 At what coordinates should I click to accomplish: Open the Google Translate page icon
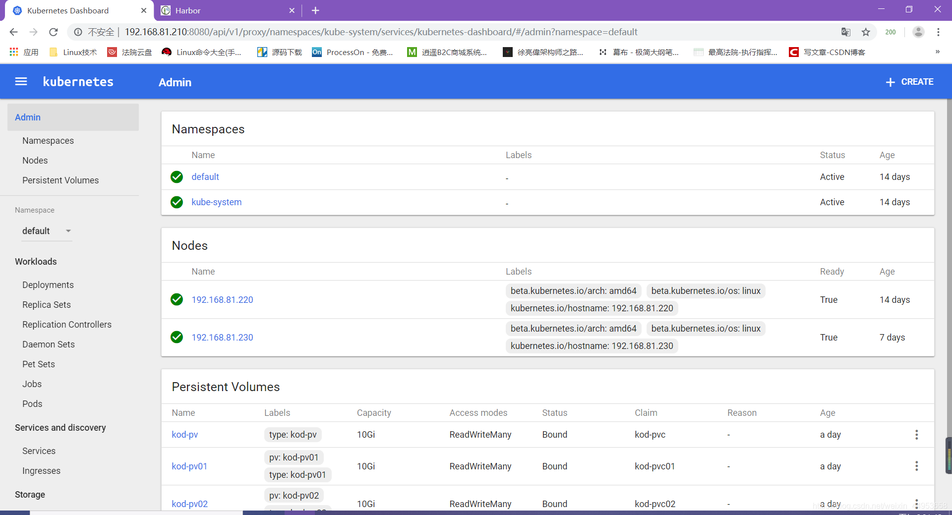point(846,32)
